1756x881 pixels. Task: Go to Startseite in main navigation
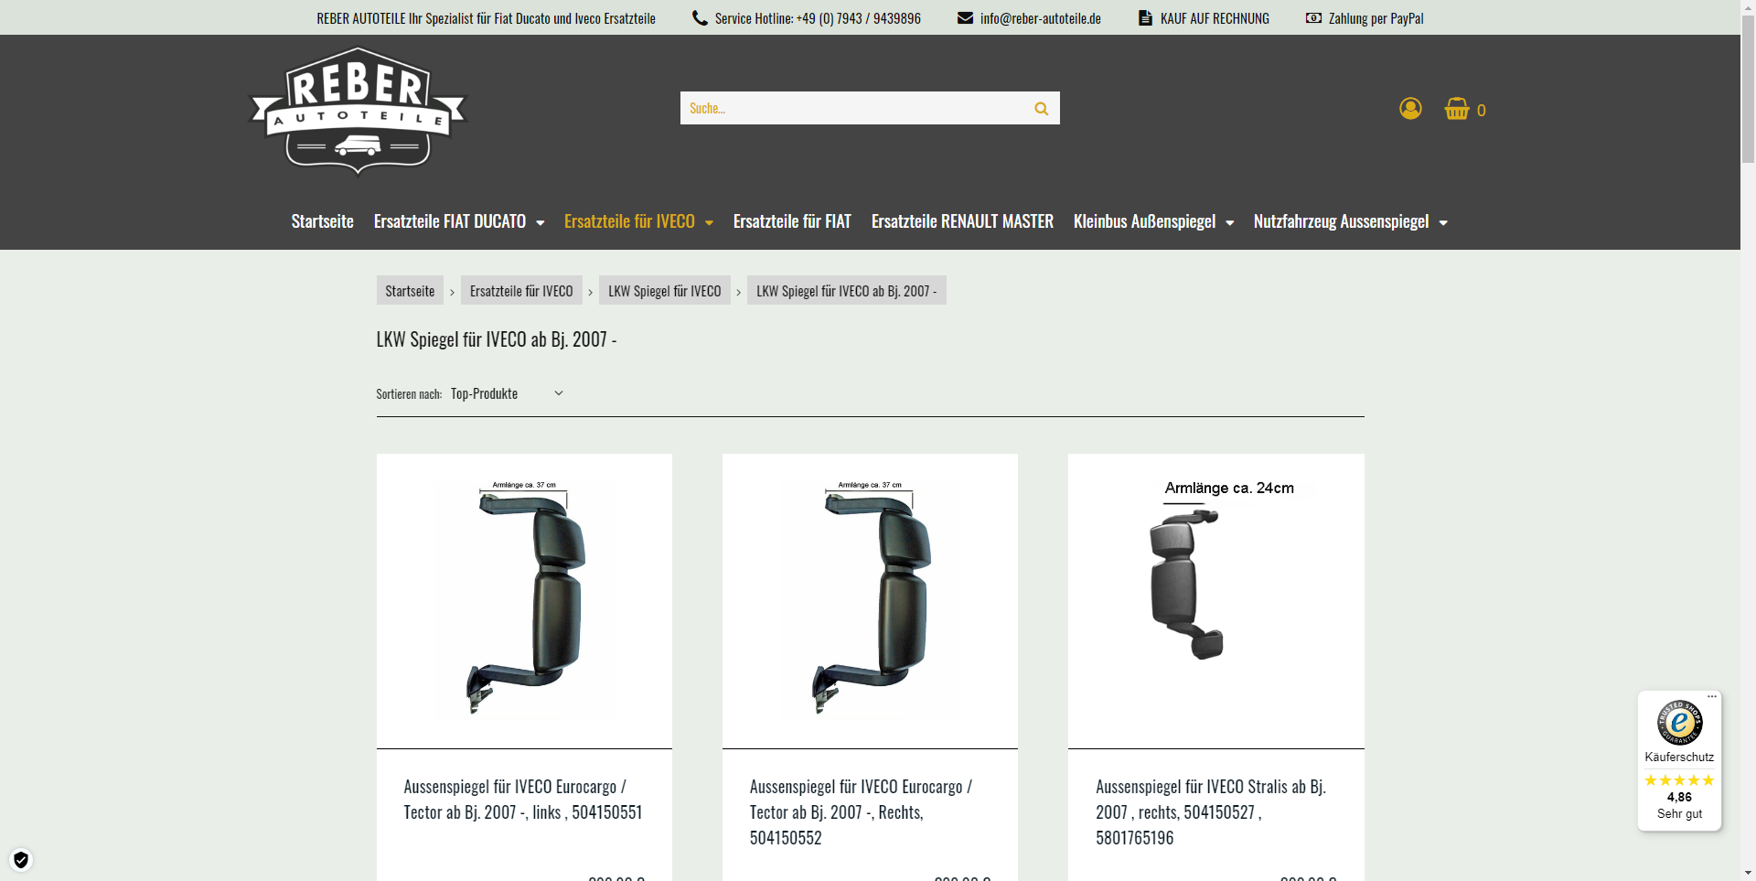[x=322, y=221]
